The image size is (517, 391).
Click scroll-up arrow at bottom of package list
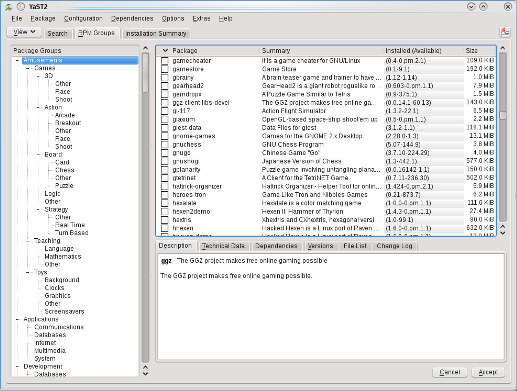coord(503,226)
